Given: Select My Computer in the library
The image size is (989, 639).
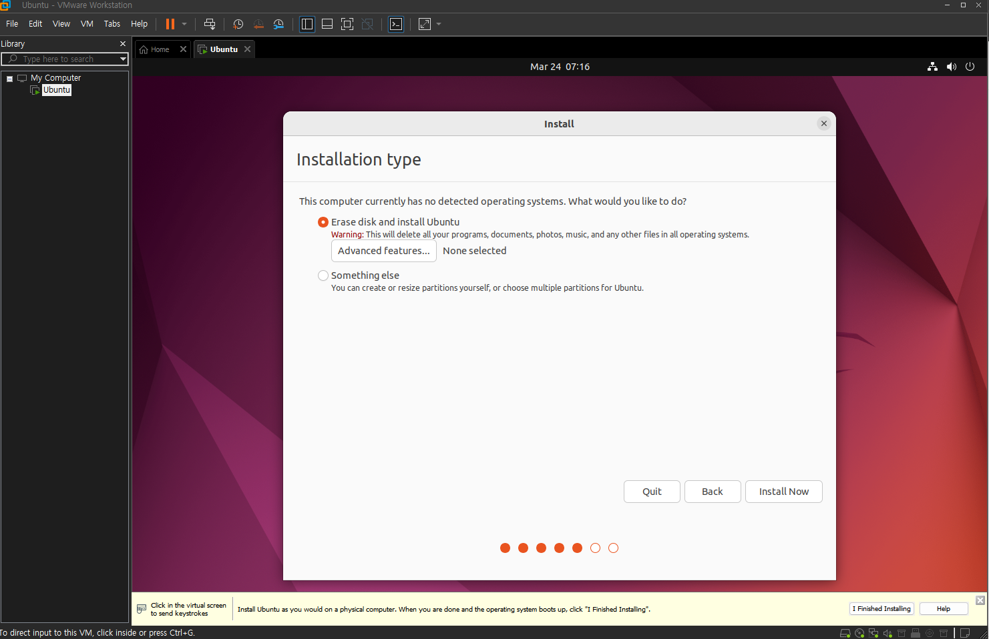Looking at the screenshot, I should point(55,78).
